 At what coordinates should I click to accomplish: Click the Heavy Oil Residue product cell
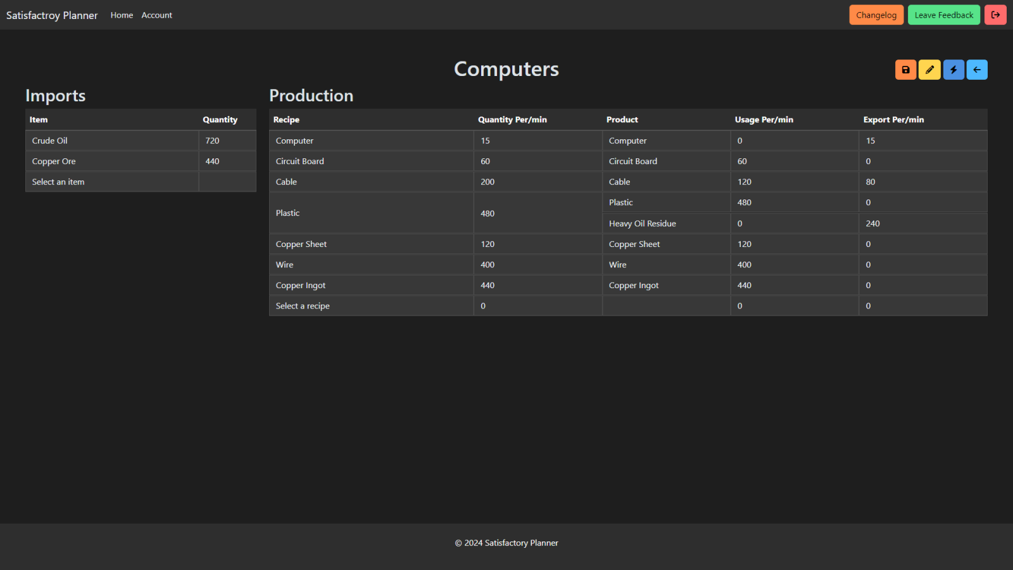click(x=642, y=223)
